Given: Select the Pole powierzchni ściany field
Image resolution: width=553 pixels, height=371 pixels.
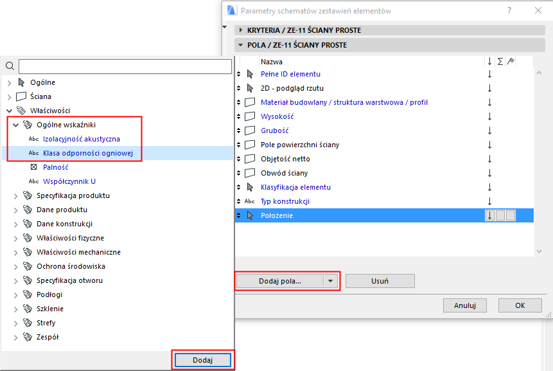Looking at the screenshot, I should pos(300,145).
